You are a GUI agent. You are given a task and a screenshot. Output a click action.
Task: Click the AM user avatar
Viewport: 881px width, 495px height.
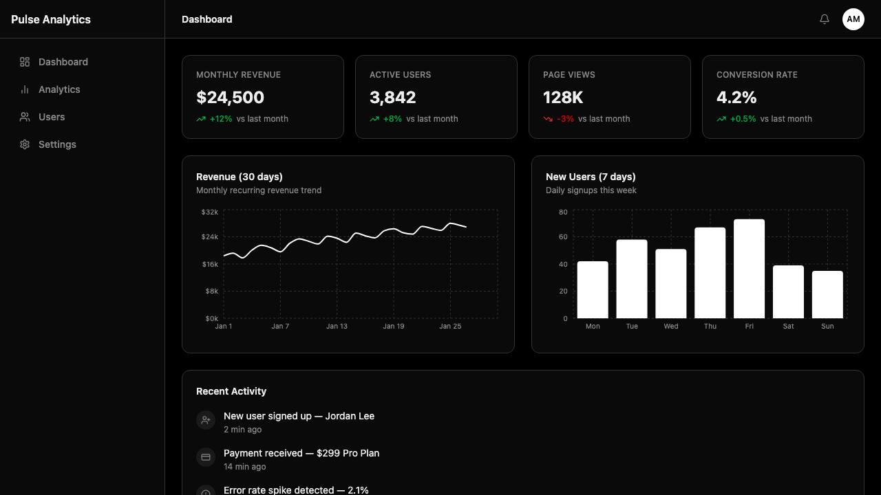tap(853, 19)
